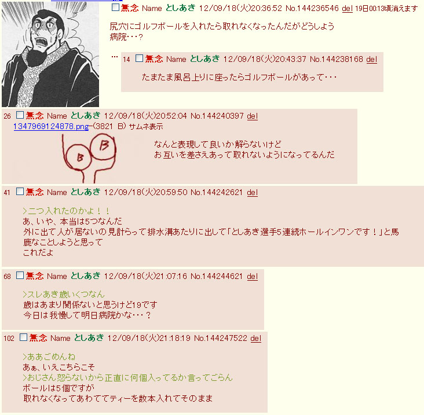This screenshot has width=424, height=415.
Task: Click quoted green text 二つ入れたのかよ
Action: (x=66, y=211)
